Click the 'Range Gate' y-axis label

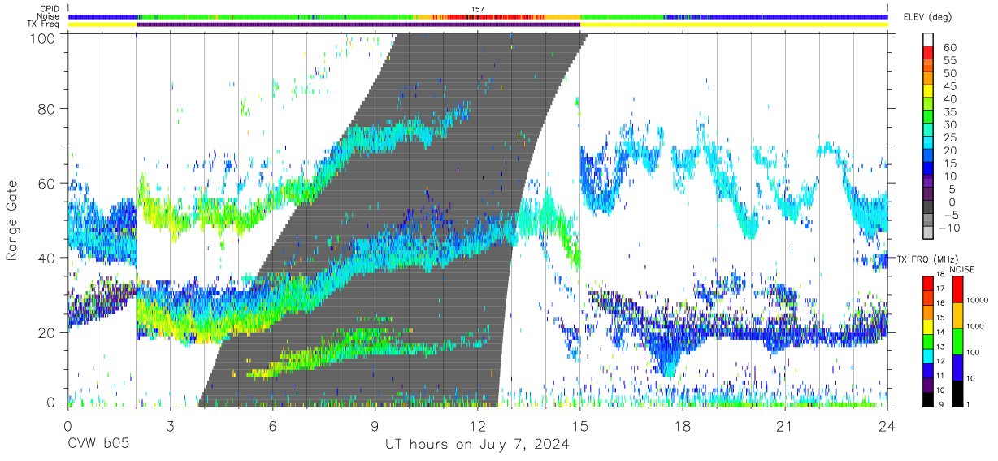[12, 221]
